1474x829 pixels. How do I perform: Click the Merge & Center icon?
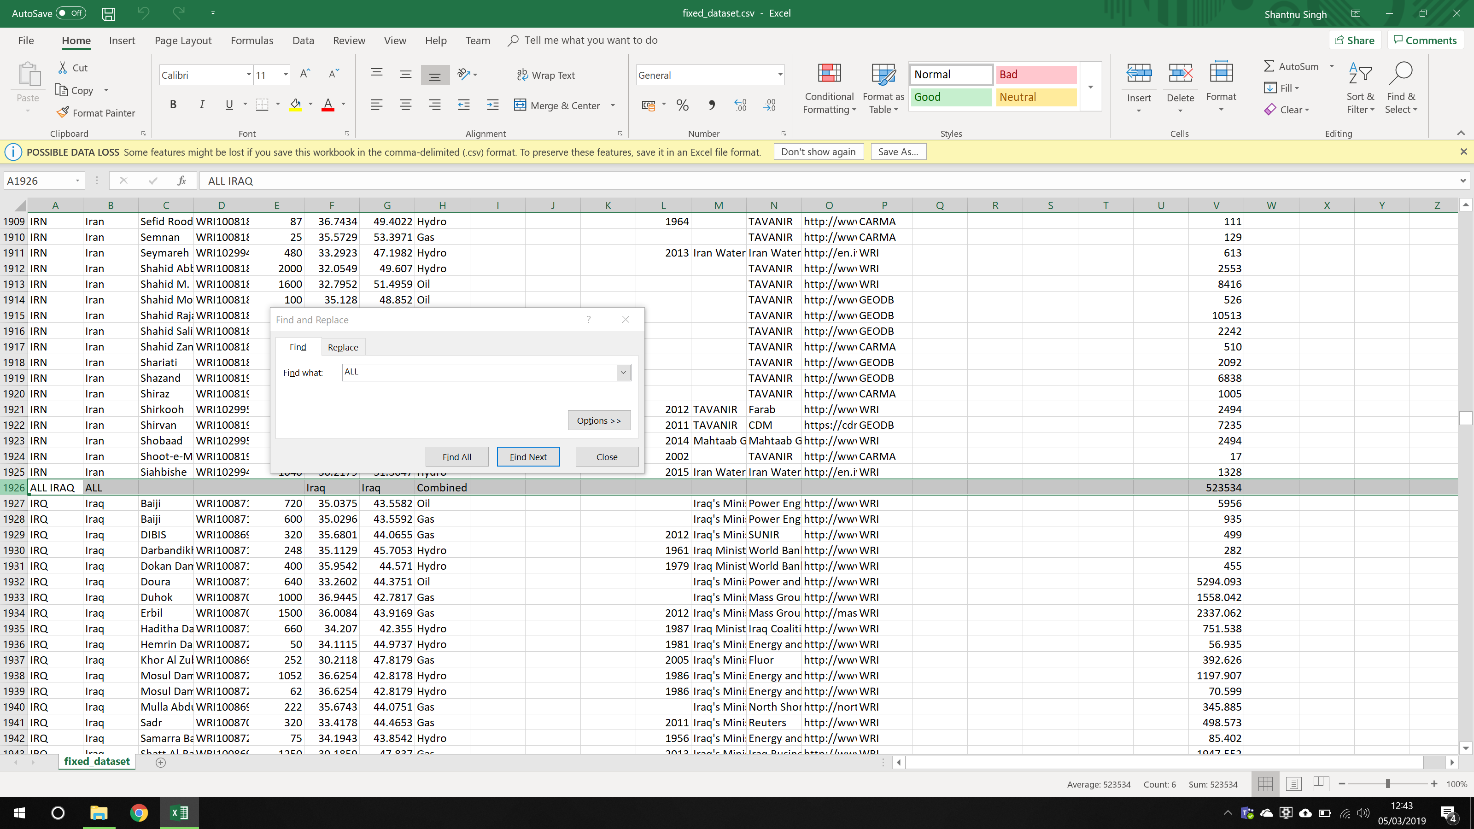(520, 105)
